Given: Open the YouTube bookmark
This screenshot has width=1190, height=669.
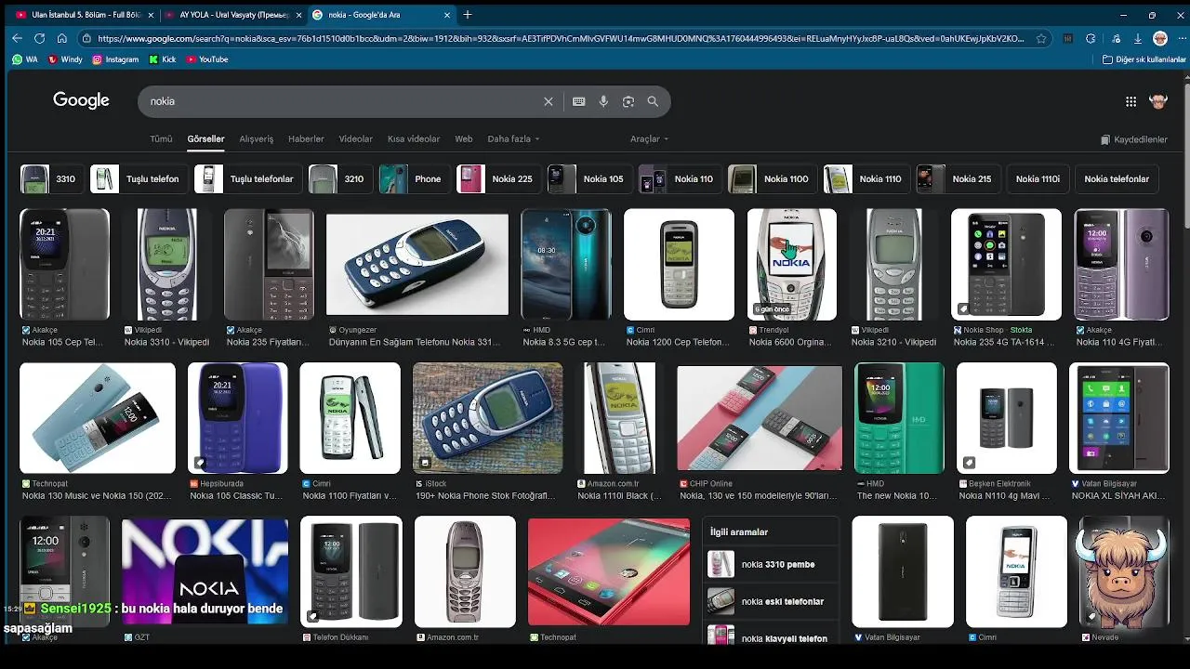Looking at the screenshot, I should pos(207,59).
